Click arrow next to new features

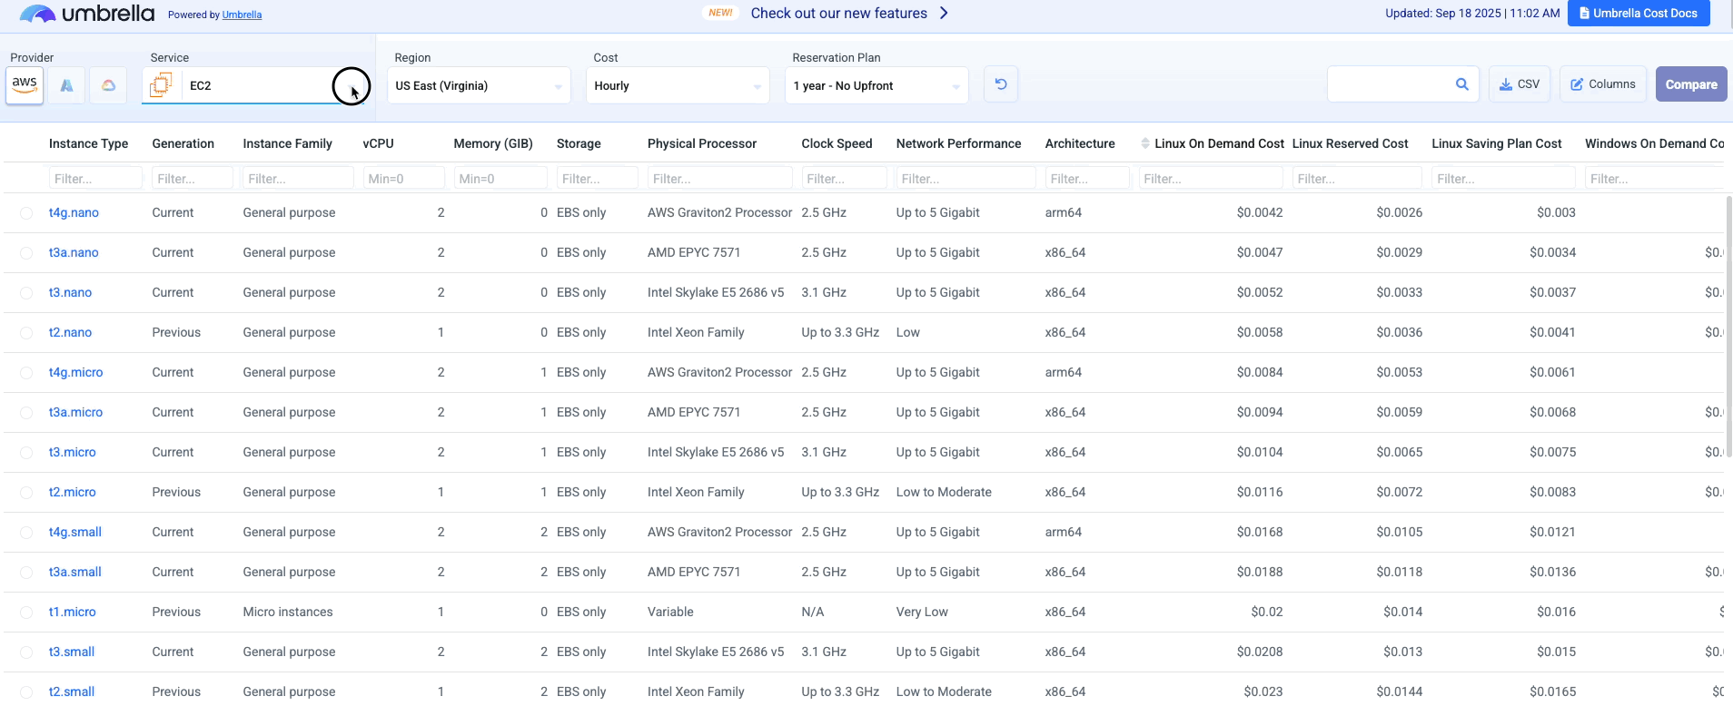coord(944,13)
